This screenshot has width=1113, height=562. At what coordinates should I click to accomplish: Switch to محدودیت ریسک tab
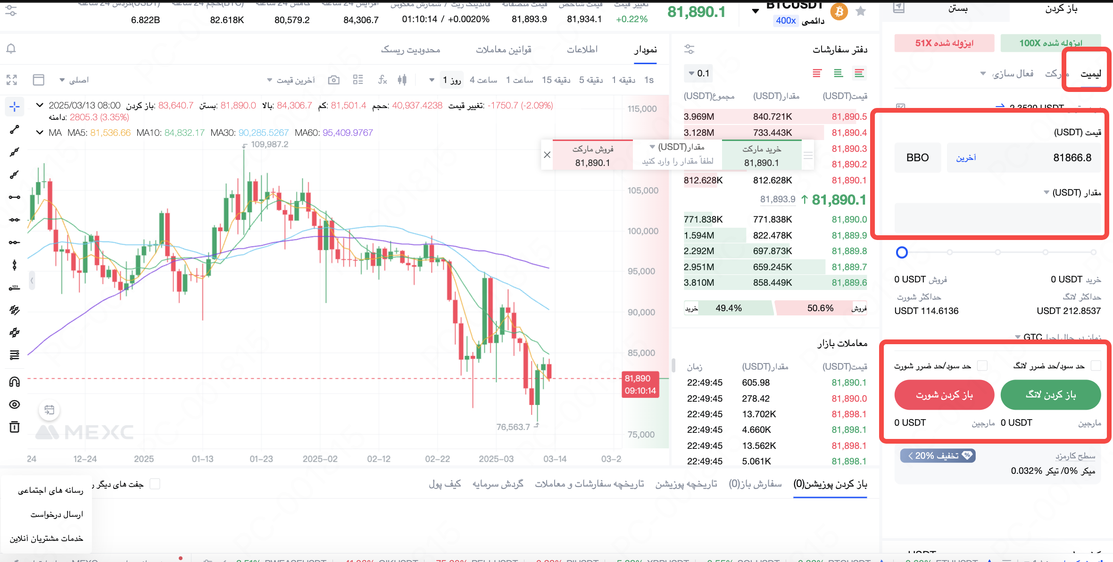pos(411,49)
